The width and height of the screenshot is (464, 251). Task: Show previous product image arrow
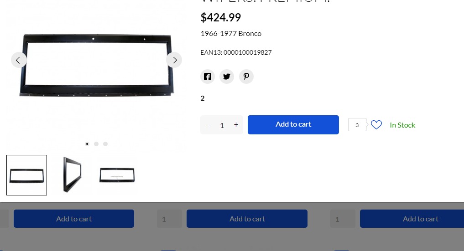[19, 60]
